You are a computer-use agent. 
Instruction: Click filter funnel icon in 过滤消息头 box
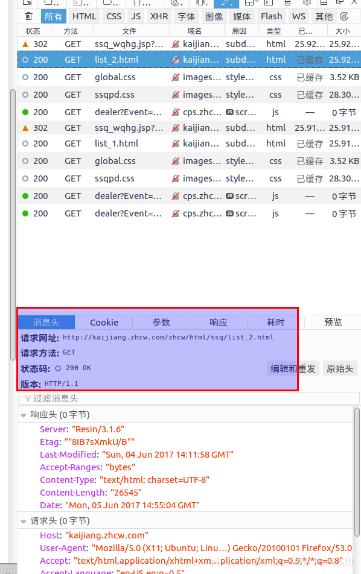[28, 399]
